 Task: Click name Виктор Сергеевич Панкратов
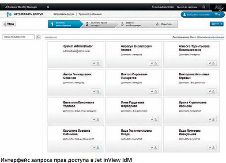point(134,76)
